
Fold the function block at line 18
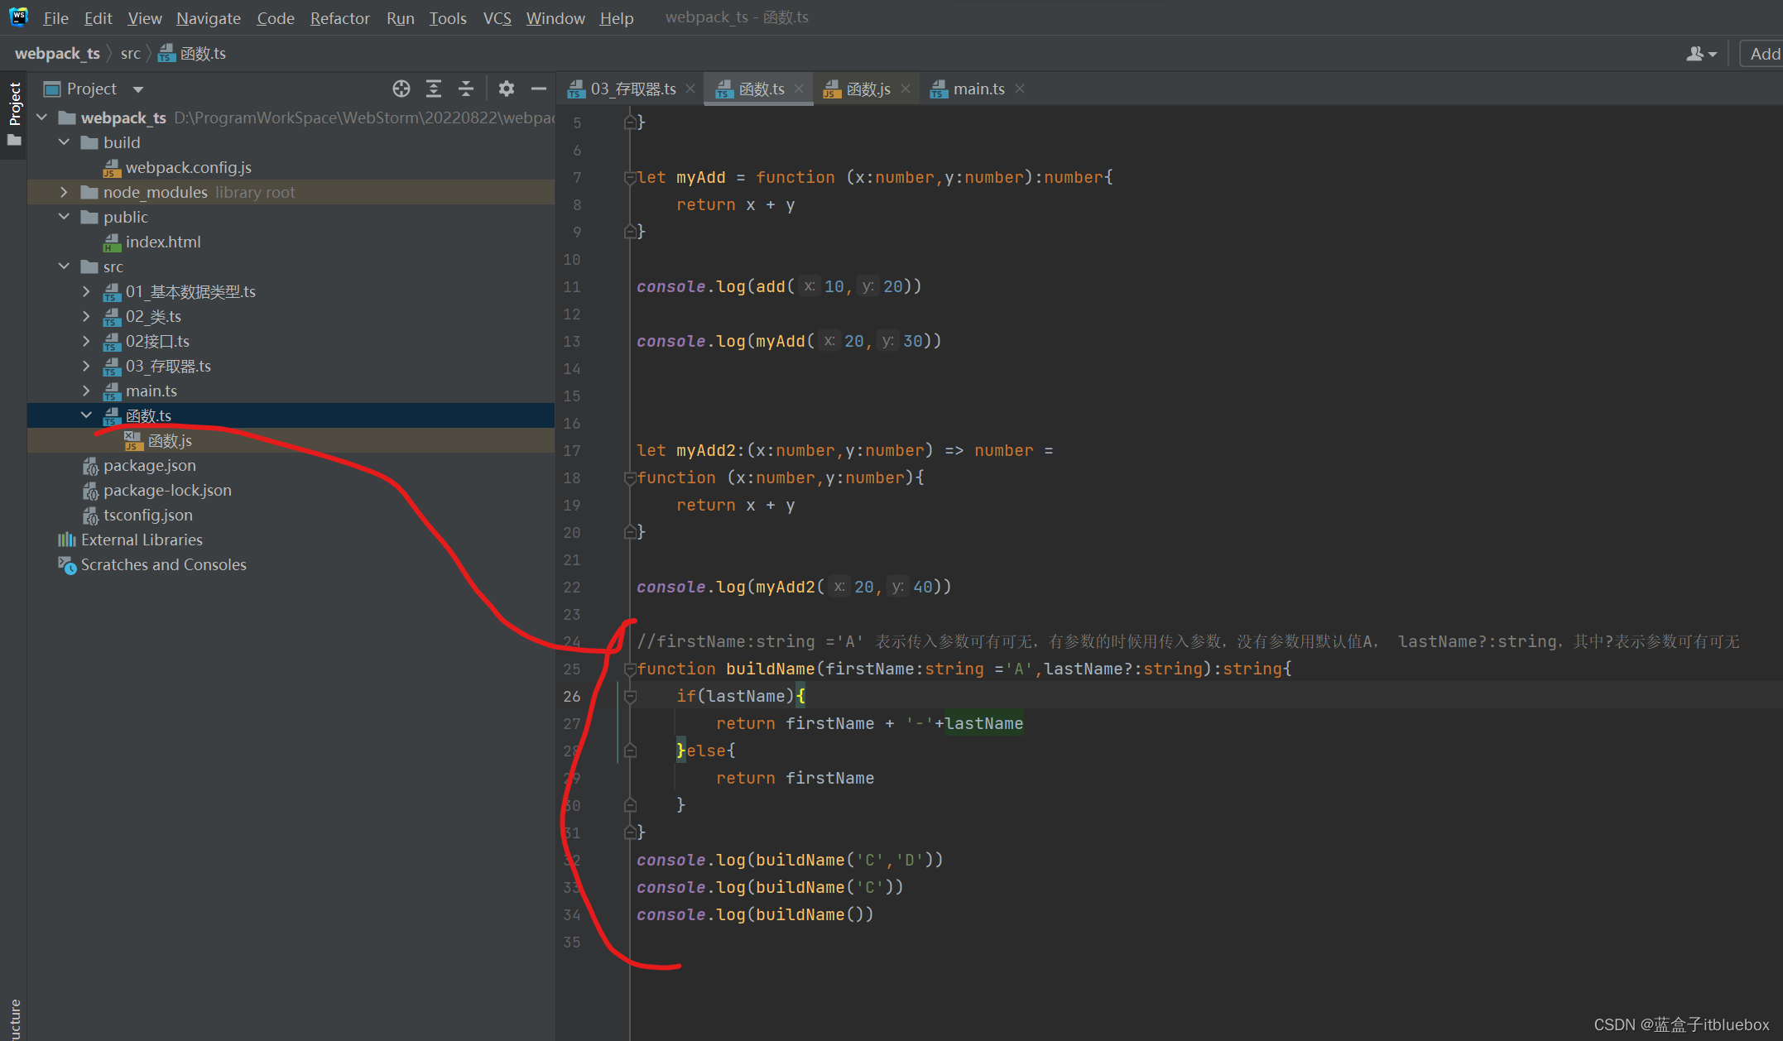coord(630,477)
